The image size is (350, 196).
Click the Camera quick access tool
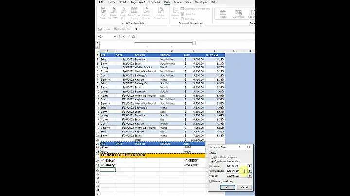104,29
